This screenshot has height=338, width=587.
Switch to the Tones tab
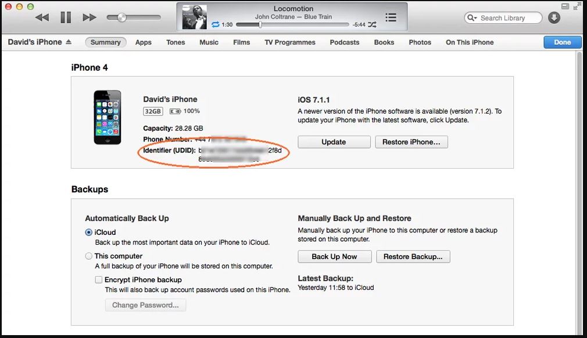(x=176, y=42)
